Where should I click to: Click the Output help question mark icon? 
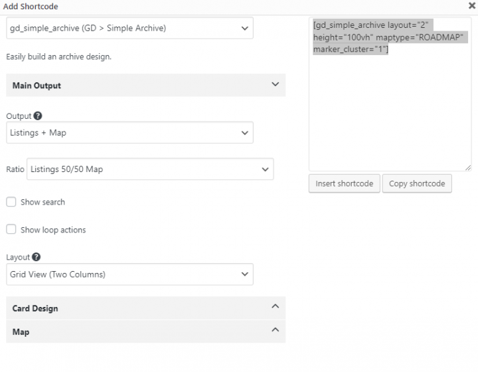tap(38, 116)
